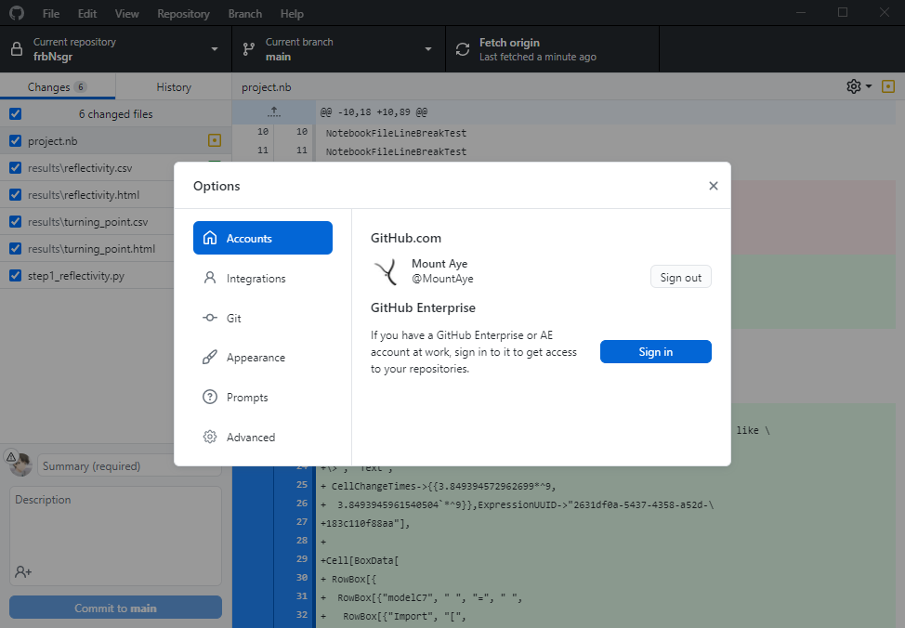Click the expand diff arrow icon
The width and height of the screenshot is (905, 628).
(x=273, y=111)
